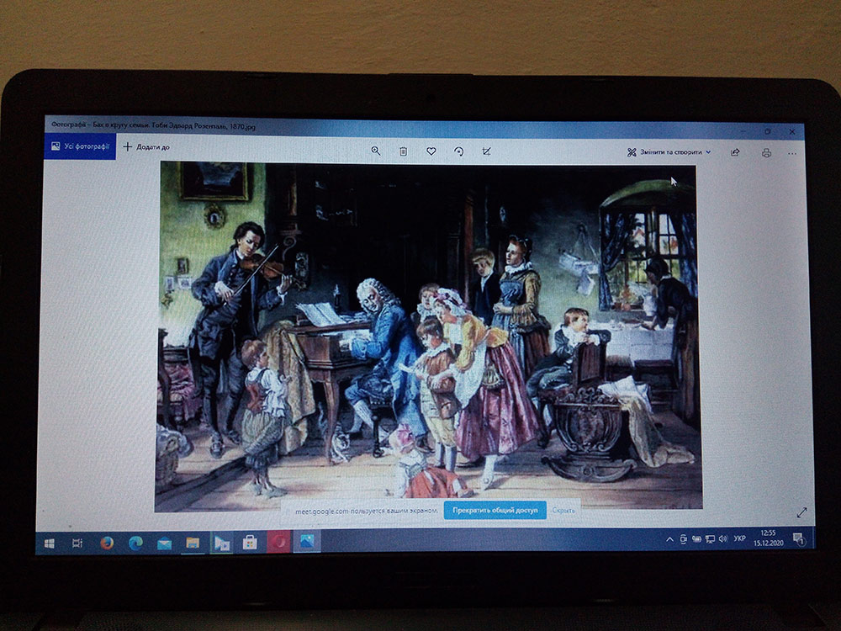Image resolution: width=841 pixels, height=631 pixels.
Task: Rotate the image using the rotate icon
Action: click(458, 151)
